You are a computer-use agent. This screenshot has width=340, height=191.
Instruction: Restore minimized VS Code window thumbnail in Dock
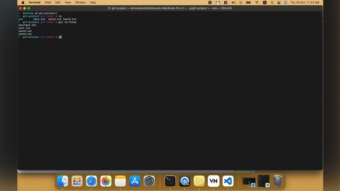(x=263, y=181)
